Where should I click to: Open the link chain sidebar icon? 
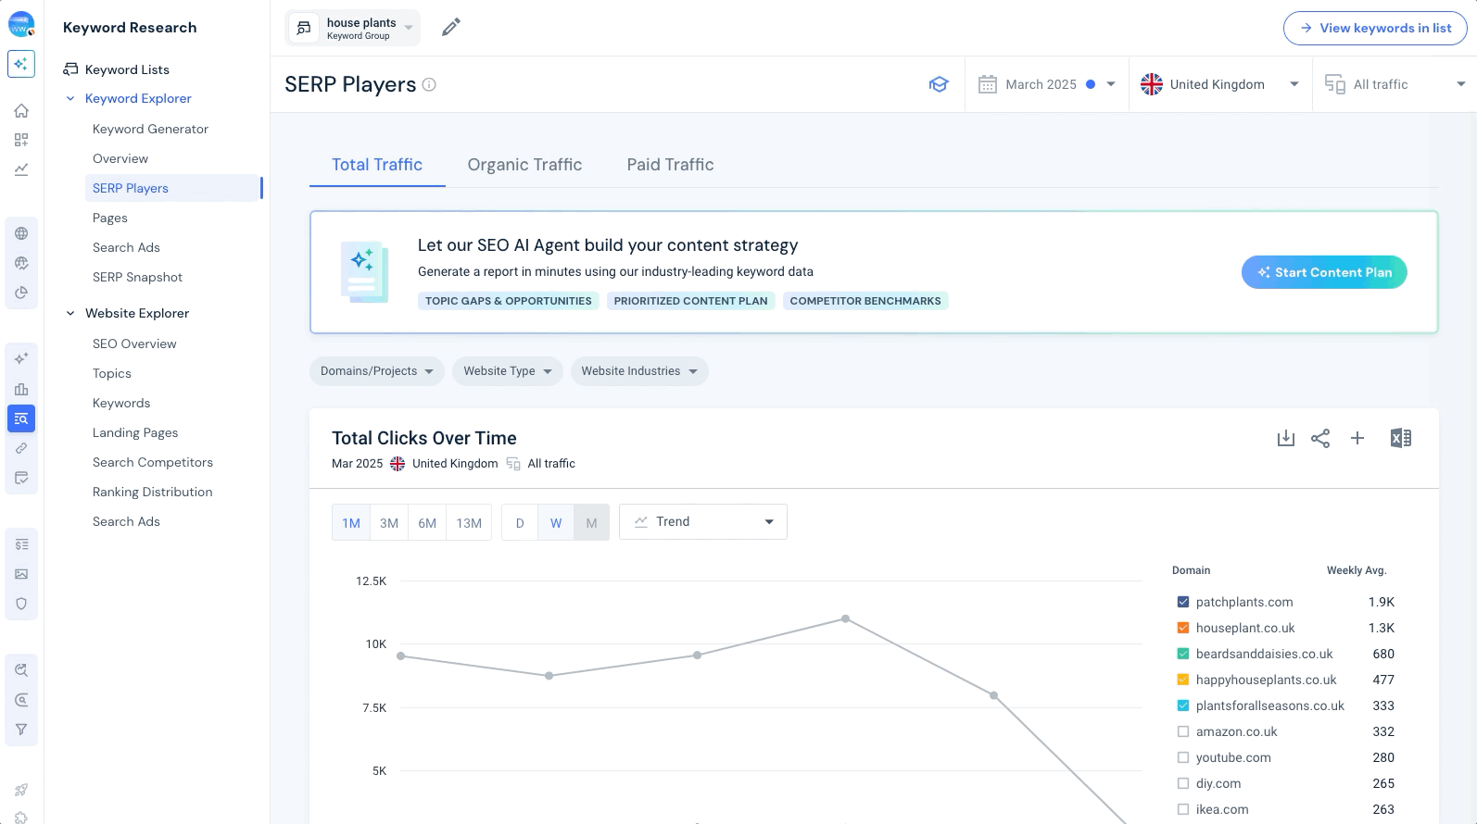click(x=21, y=448)
